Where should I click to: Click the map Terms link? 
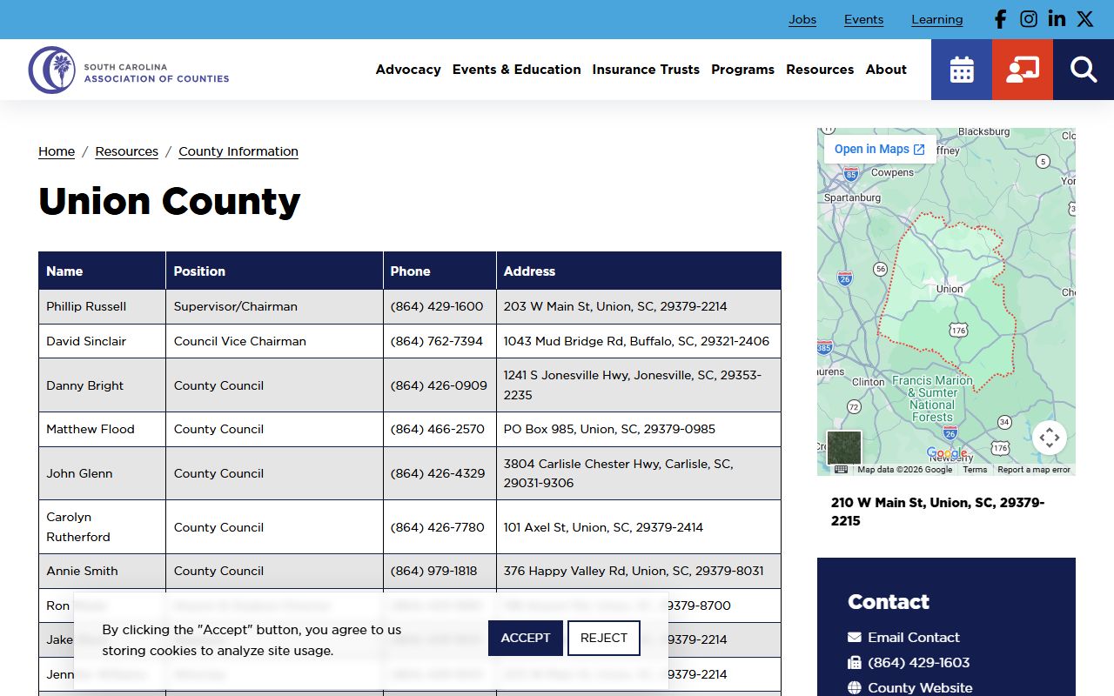(x=975, y=470)
